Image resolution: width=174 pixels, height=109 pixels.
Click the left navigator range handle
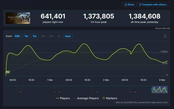coord(152,89)
